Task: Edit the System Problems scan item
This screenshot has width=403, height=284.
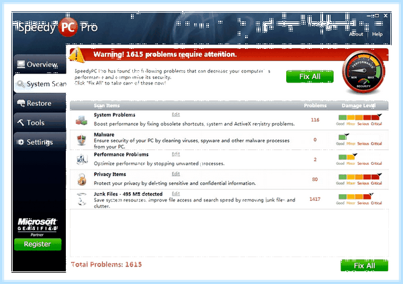Action: [x=176, y=115]
